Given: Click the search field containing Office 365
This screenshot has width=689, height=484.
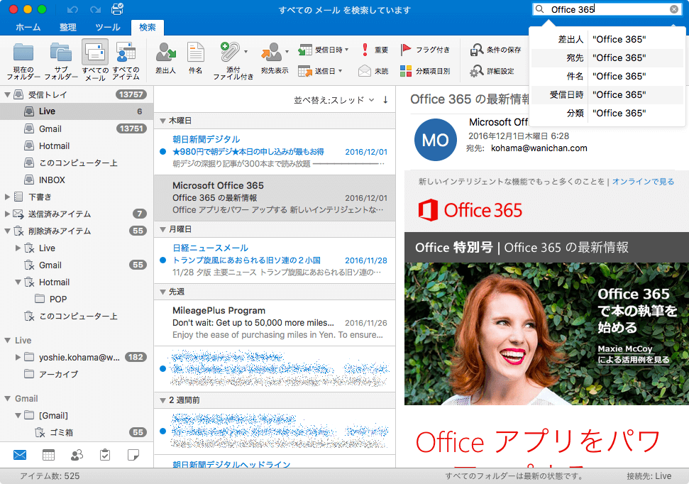Looking at the screenshot, I should [x=607, y=9].
